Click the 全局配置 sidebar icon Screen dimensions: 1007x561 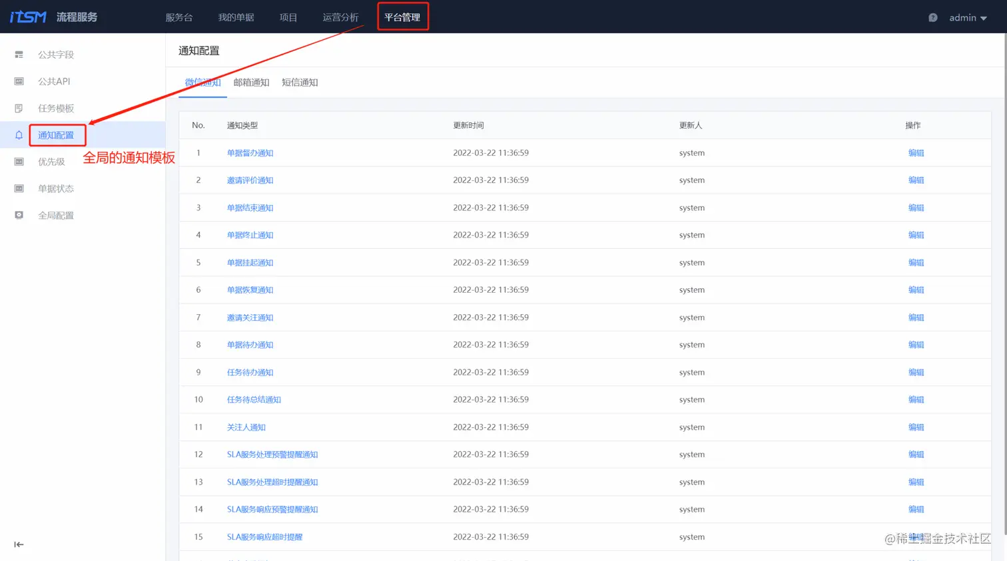[x=19, y=215]
